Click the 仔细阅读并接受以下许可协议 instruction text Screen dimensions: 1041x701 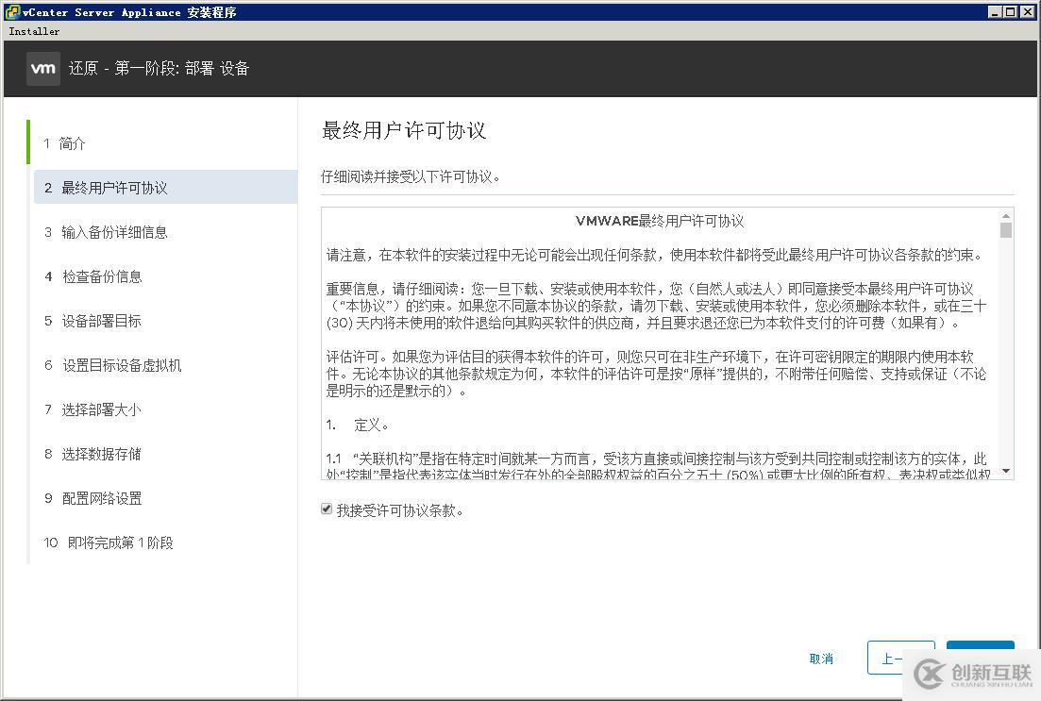click(x=411, y=176)
